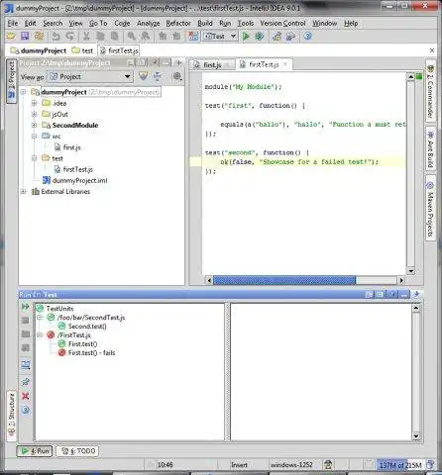Collapse the test folder node
The image size is (442, 475).
(x=34, y=158)
